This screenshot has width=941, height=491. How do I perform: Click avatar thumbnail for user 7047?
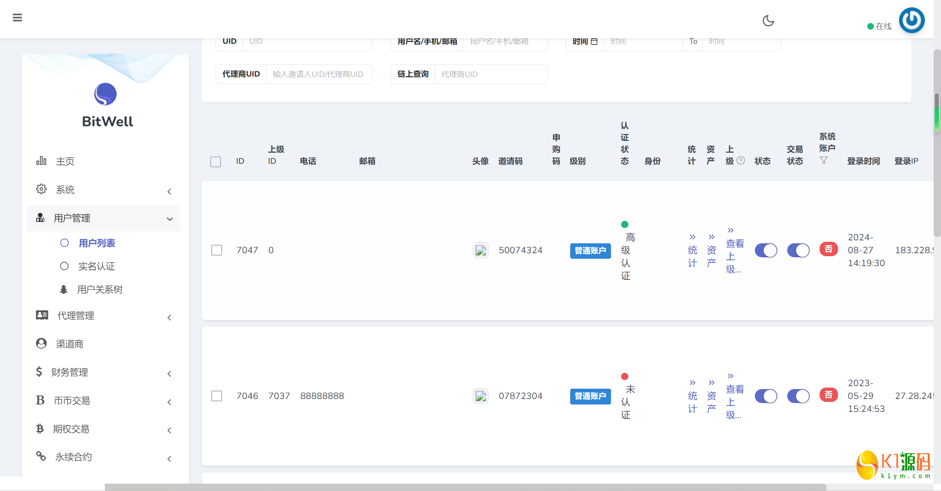click(480, 250)
